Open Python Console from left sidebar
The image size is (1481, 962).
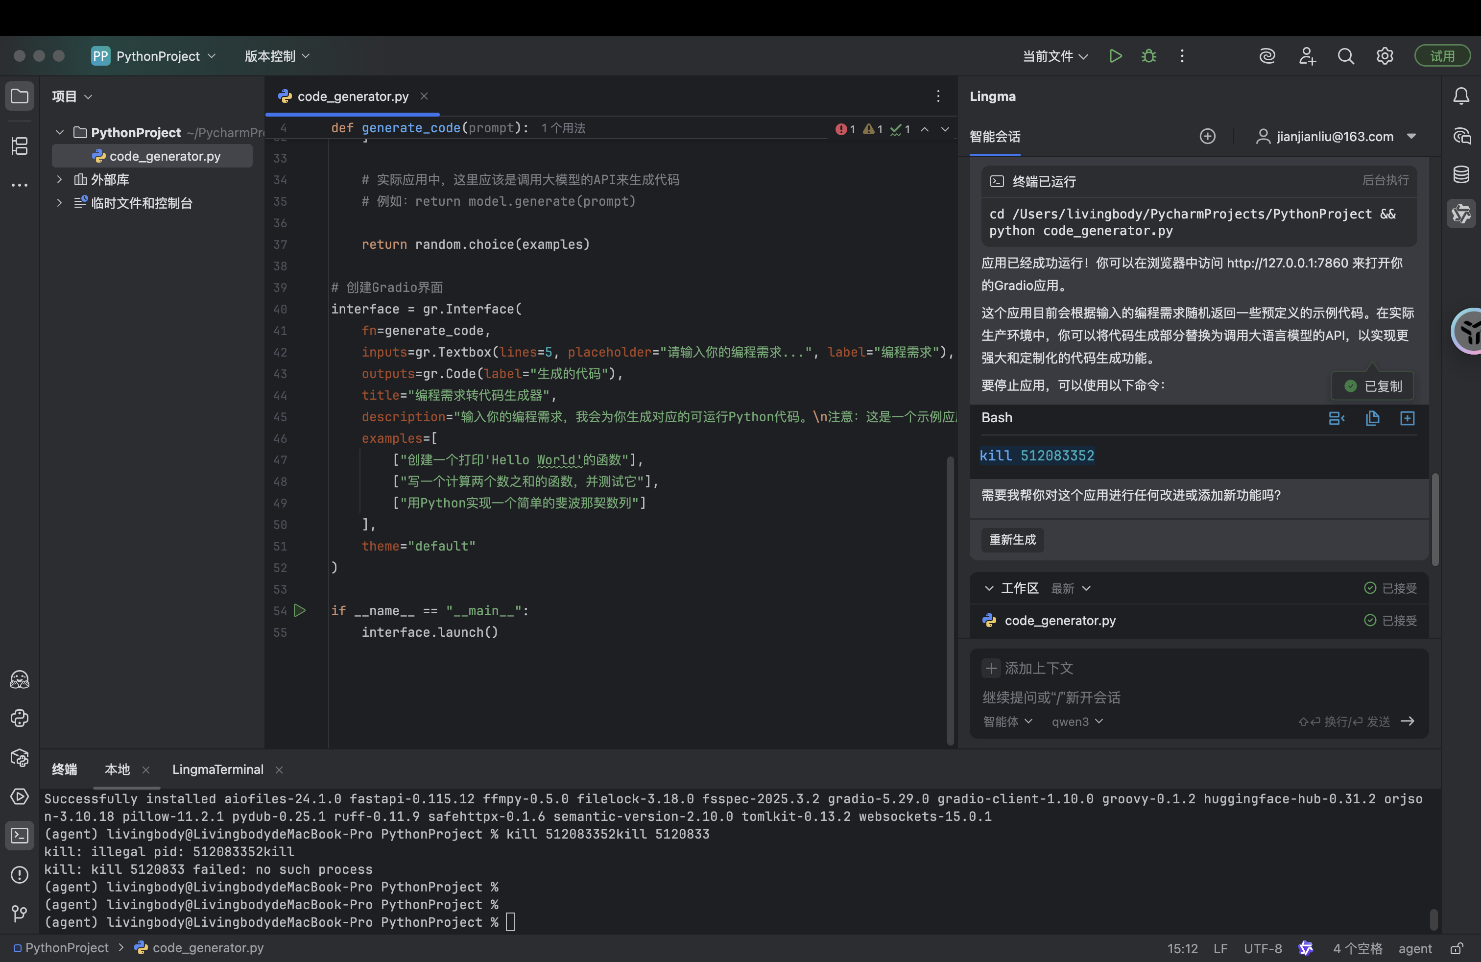tap(19, 718)
